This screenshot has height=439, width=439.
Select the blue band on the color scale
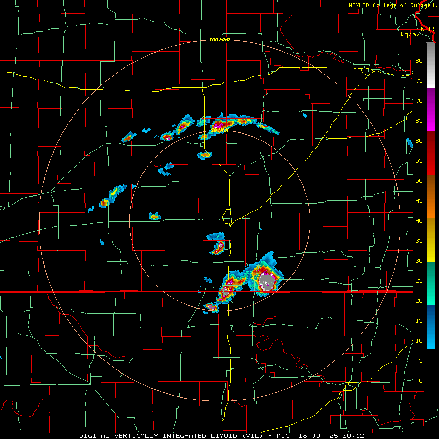pyautogui.click(x=431, y=327)
